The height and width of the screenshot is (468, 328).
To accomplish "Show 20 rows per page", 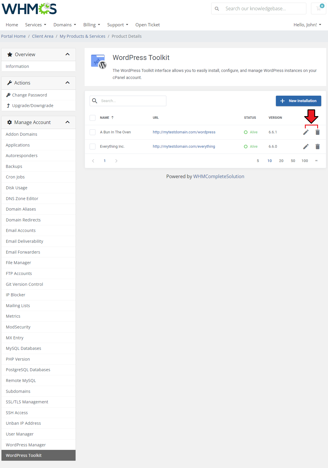I will click(281, 161).
